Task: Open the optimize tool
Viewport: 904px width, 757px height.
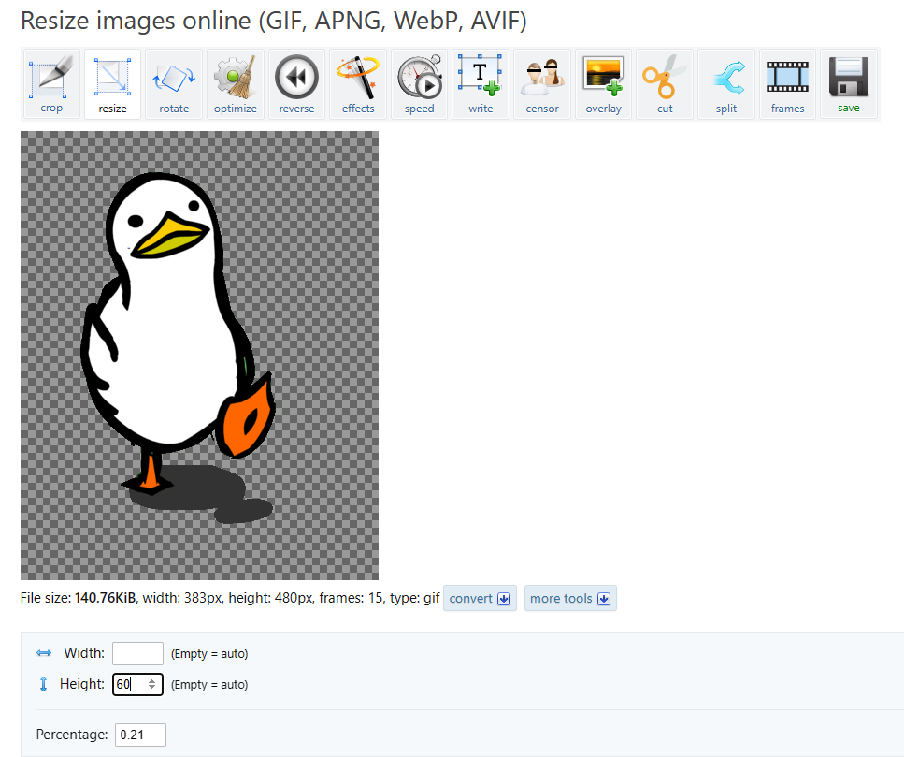Action: tap(236, 84)
